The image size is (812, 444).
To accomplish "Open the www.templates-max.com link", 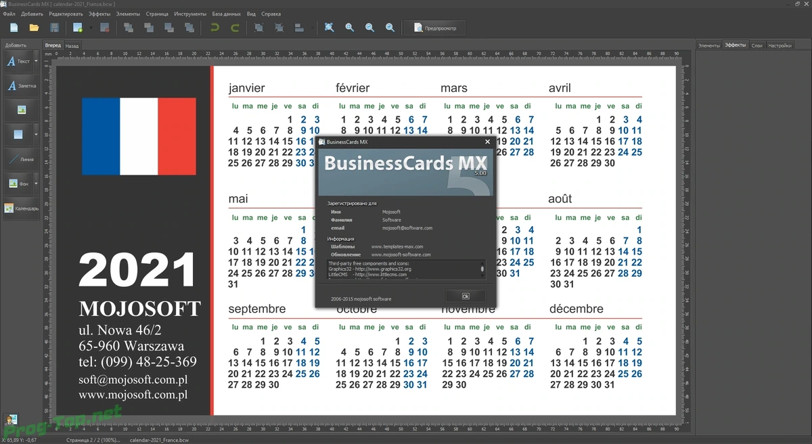I will pos(397,246).
